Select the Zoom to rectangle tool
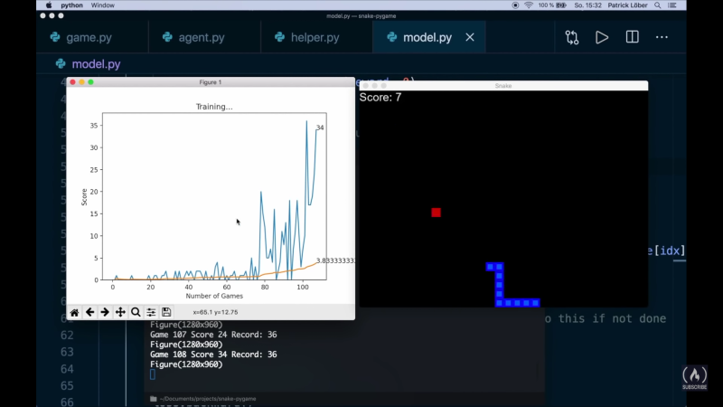Image resolution: width=723 pixels, height=407 pixels. (x=136, y=312)
